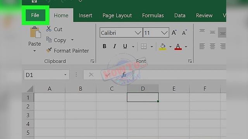Image resolution: width=248 pixels, height=139 pixels.
Task: Click the Save icon in the title bar
Action: click(x=34, y=1)
